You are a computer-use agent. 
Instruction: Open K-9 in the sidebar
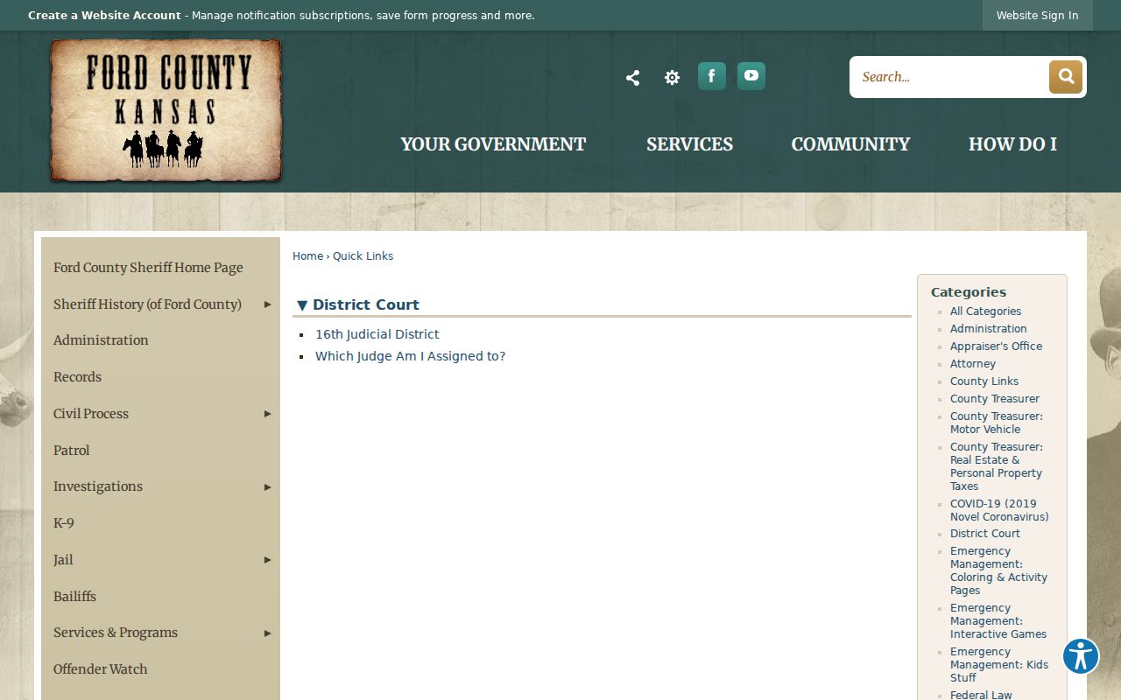(x=63, y=523)
